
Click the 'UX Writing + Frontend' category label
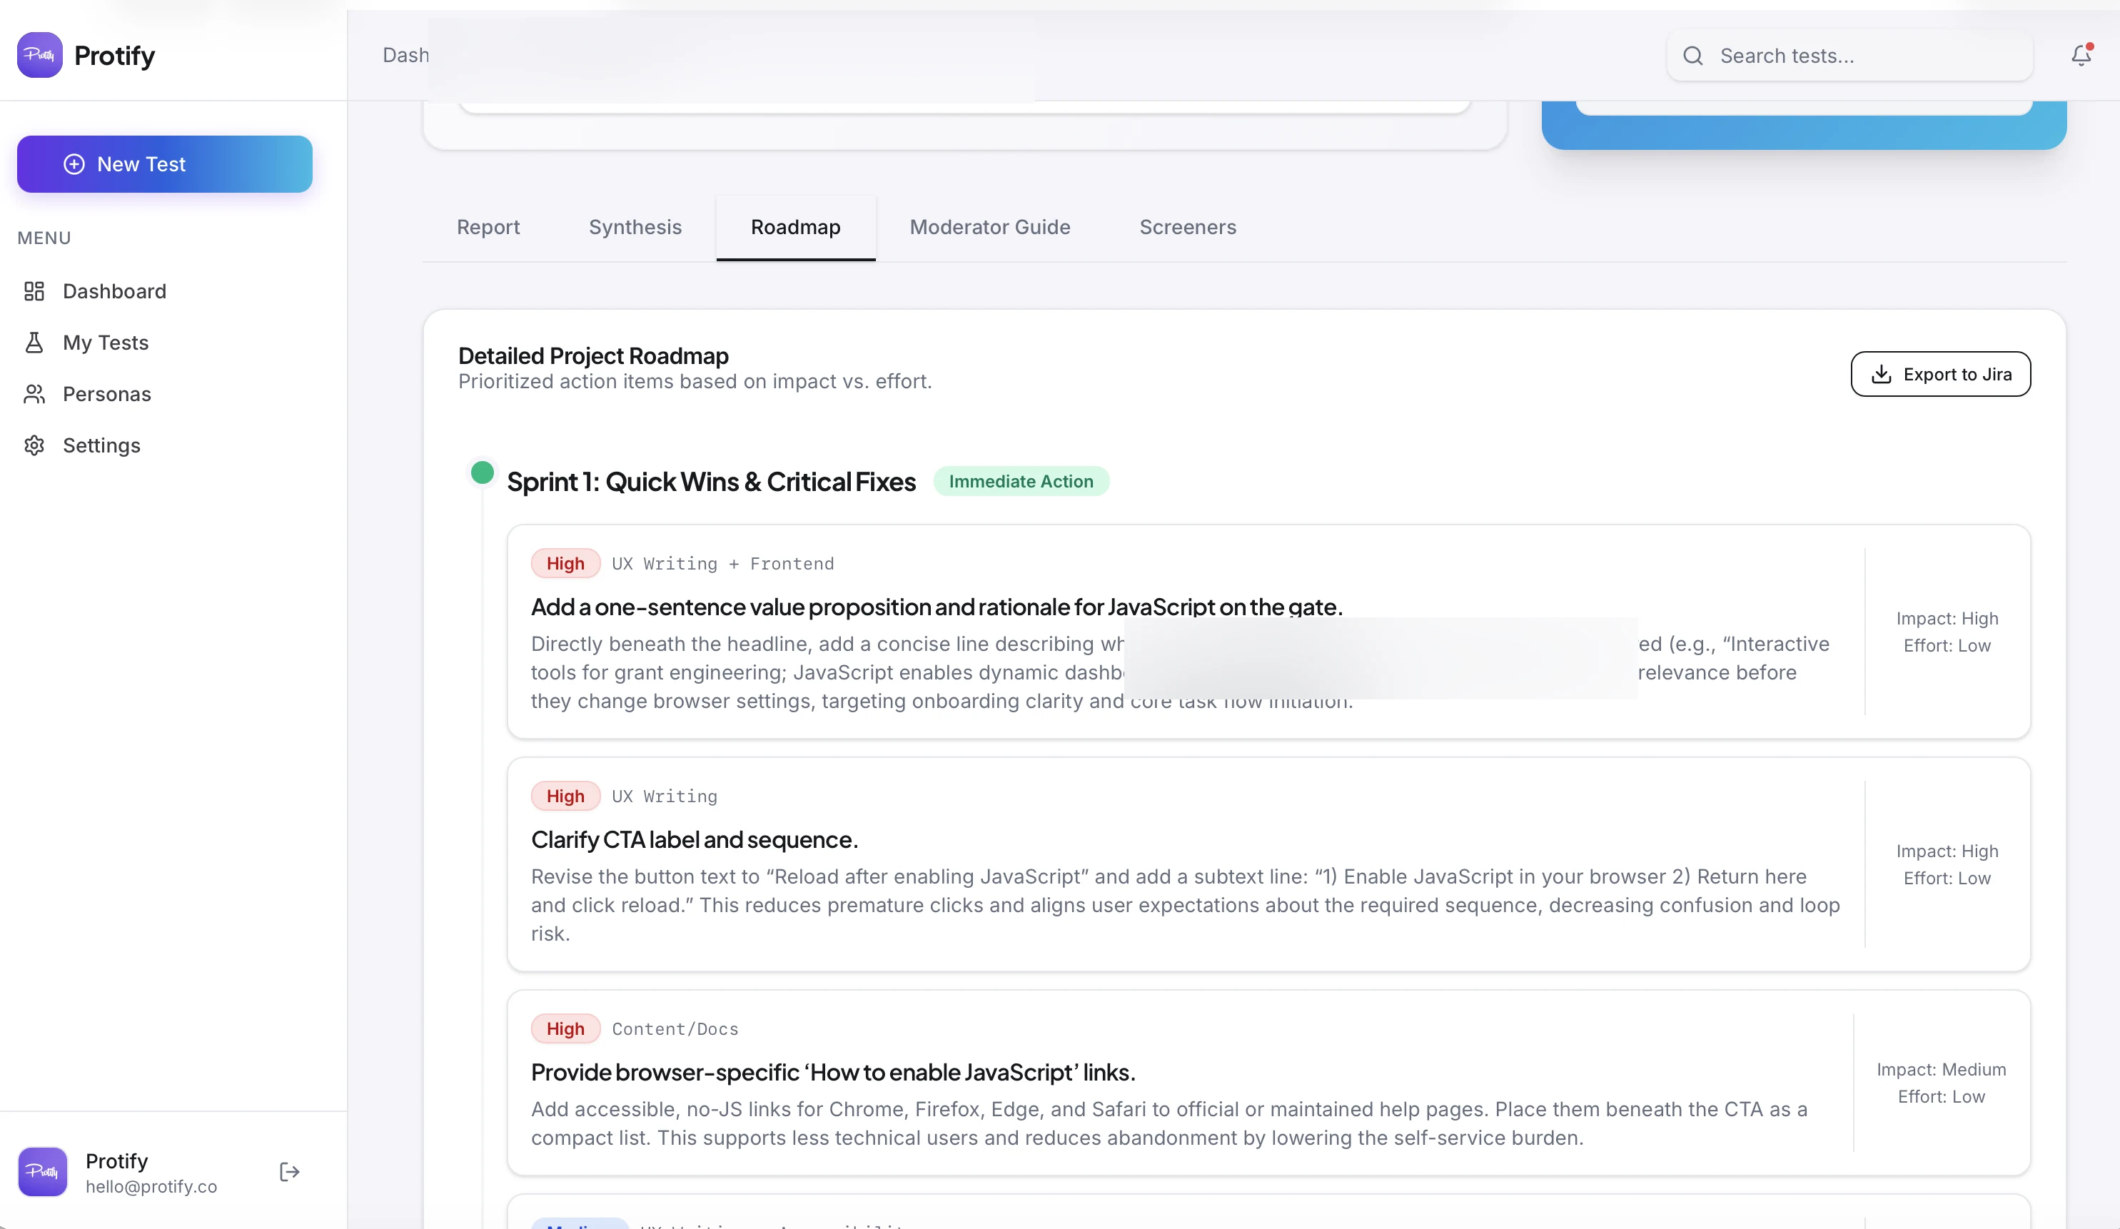[x=722, y=564]
